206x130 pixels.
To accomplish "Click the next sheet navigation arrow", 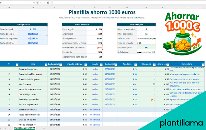I will click(x=5, y=128).
